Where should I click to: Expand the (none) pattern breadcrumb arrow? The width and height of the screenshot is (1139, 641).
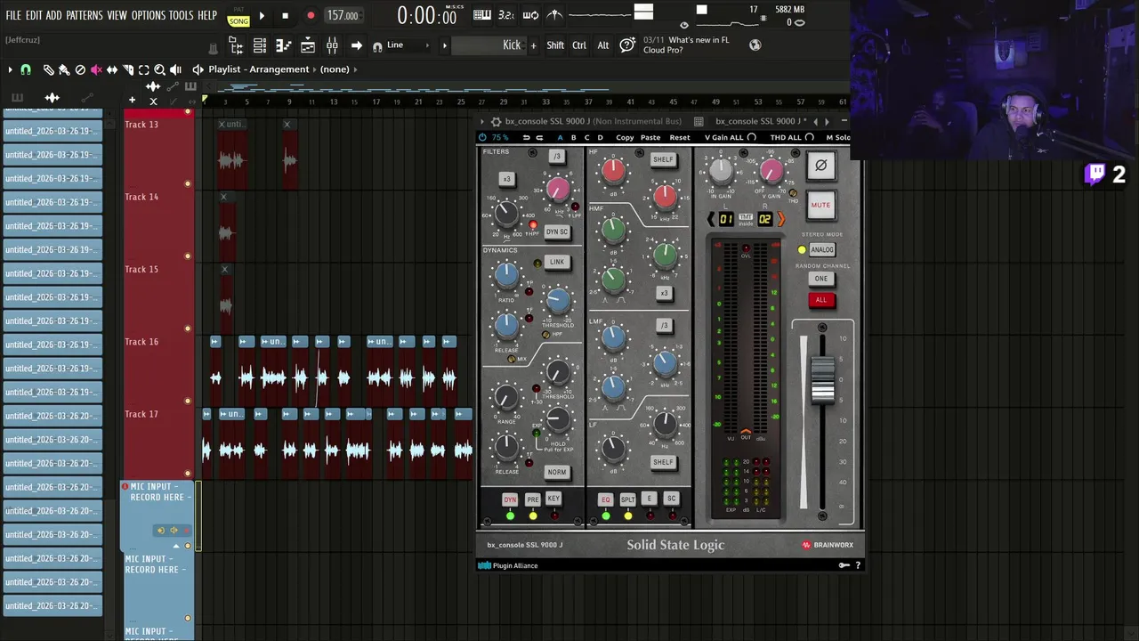coord(355,69)
